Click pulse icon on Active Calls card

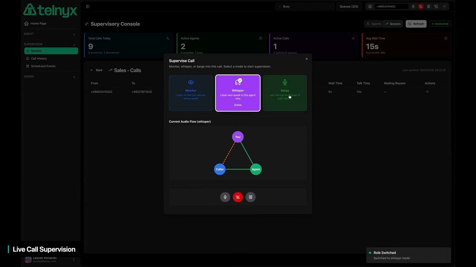(353, 38)
